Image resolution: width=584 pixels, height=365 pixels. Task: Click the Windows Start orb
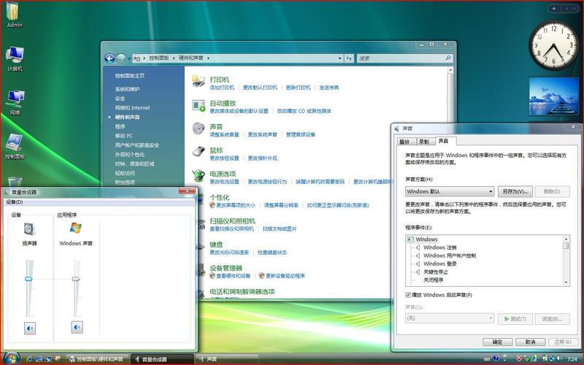tap(12, 358)
